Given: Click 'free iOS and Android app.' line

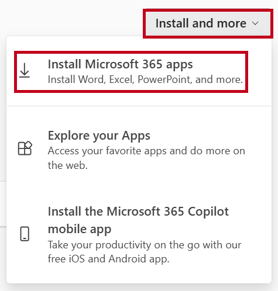Looking at the screenshot, I should (109, 259).
